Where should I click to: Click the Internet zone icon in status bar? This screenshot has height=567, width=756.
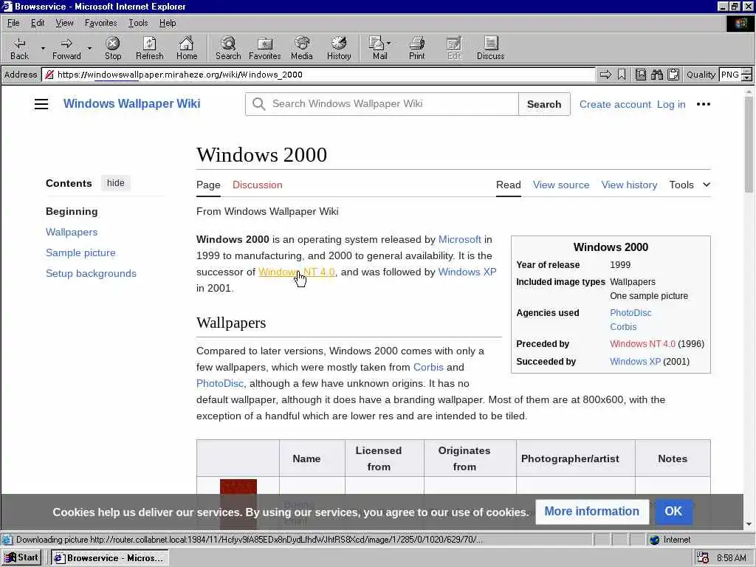(654, 540)
